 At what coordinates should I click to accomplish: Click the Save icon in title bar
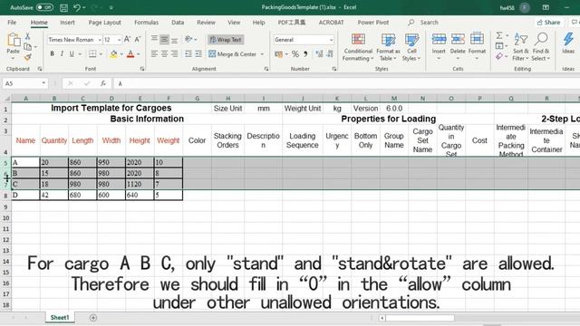point(63,7)
